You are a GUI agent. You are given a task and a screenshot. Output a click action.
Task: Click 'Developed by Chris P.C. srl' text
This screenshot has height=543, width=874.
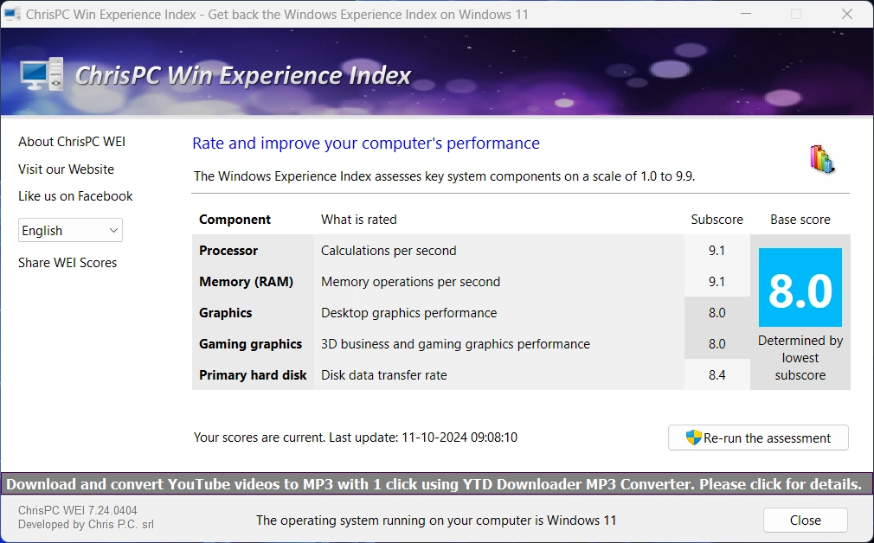(x=86, y=524)
